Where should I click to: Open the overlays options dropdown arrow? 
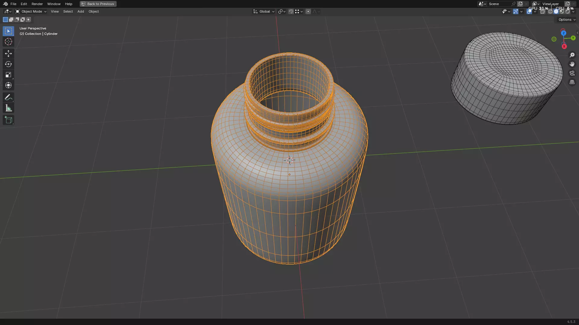535,11
